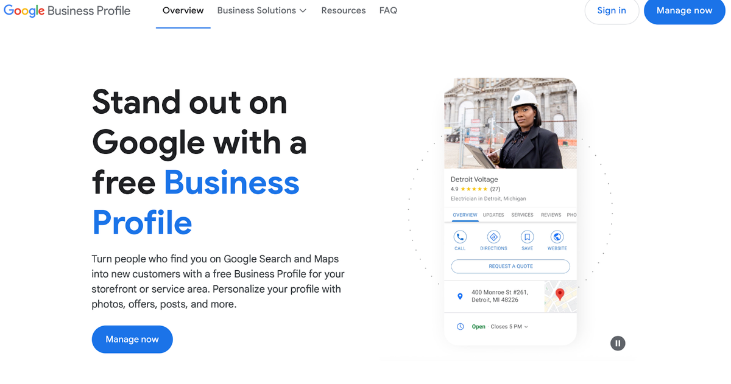The image size is (731, 384).
Task: Select the Reviews tab in the profile card
Action: (551, 215)
